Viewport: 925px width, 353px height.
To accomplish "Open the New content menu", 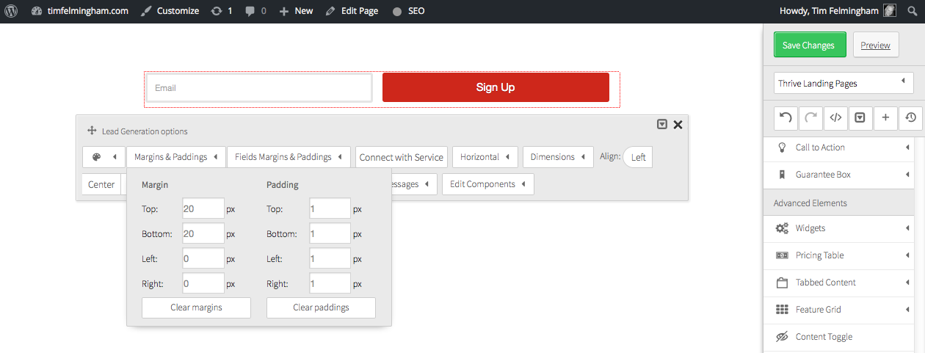I will (296, 11).
